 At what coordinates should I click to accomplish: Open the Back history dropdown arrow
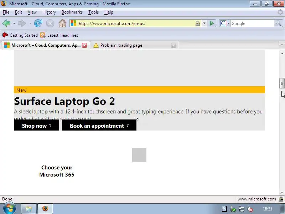point(14,24)
